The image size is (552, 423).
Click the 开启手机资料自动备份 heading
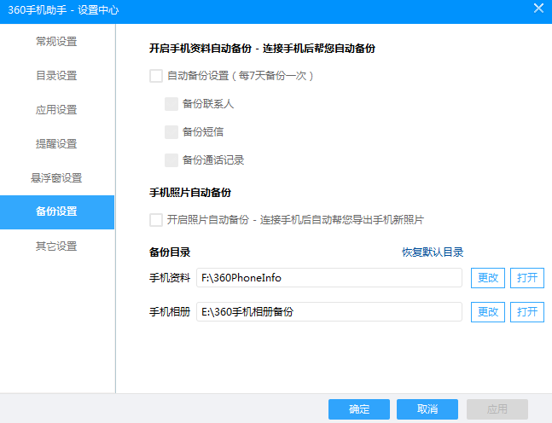262,49
